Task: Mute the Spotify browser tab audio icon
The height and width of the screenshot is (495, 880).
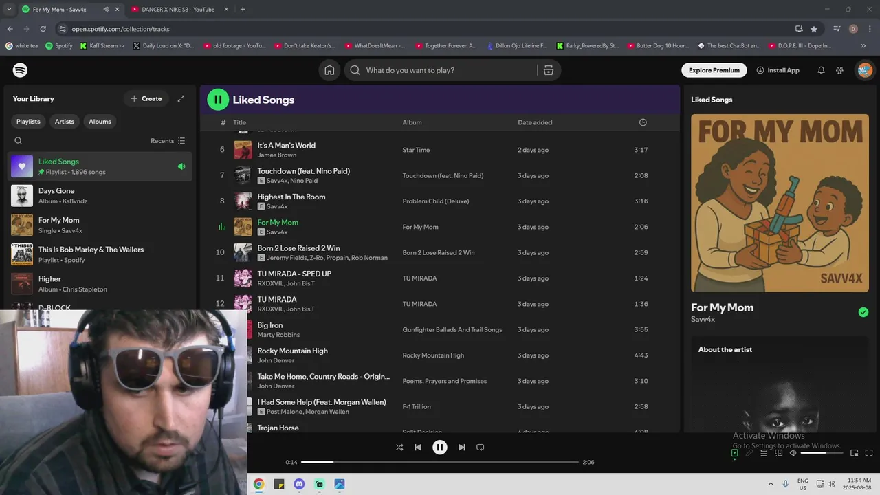Action: point(106,9)
